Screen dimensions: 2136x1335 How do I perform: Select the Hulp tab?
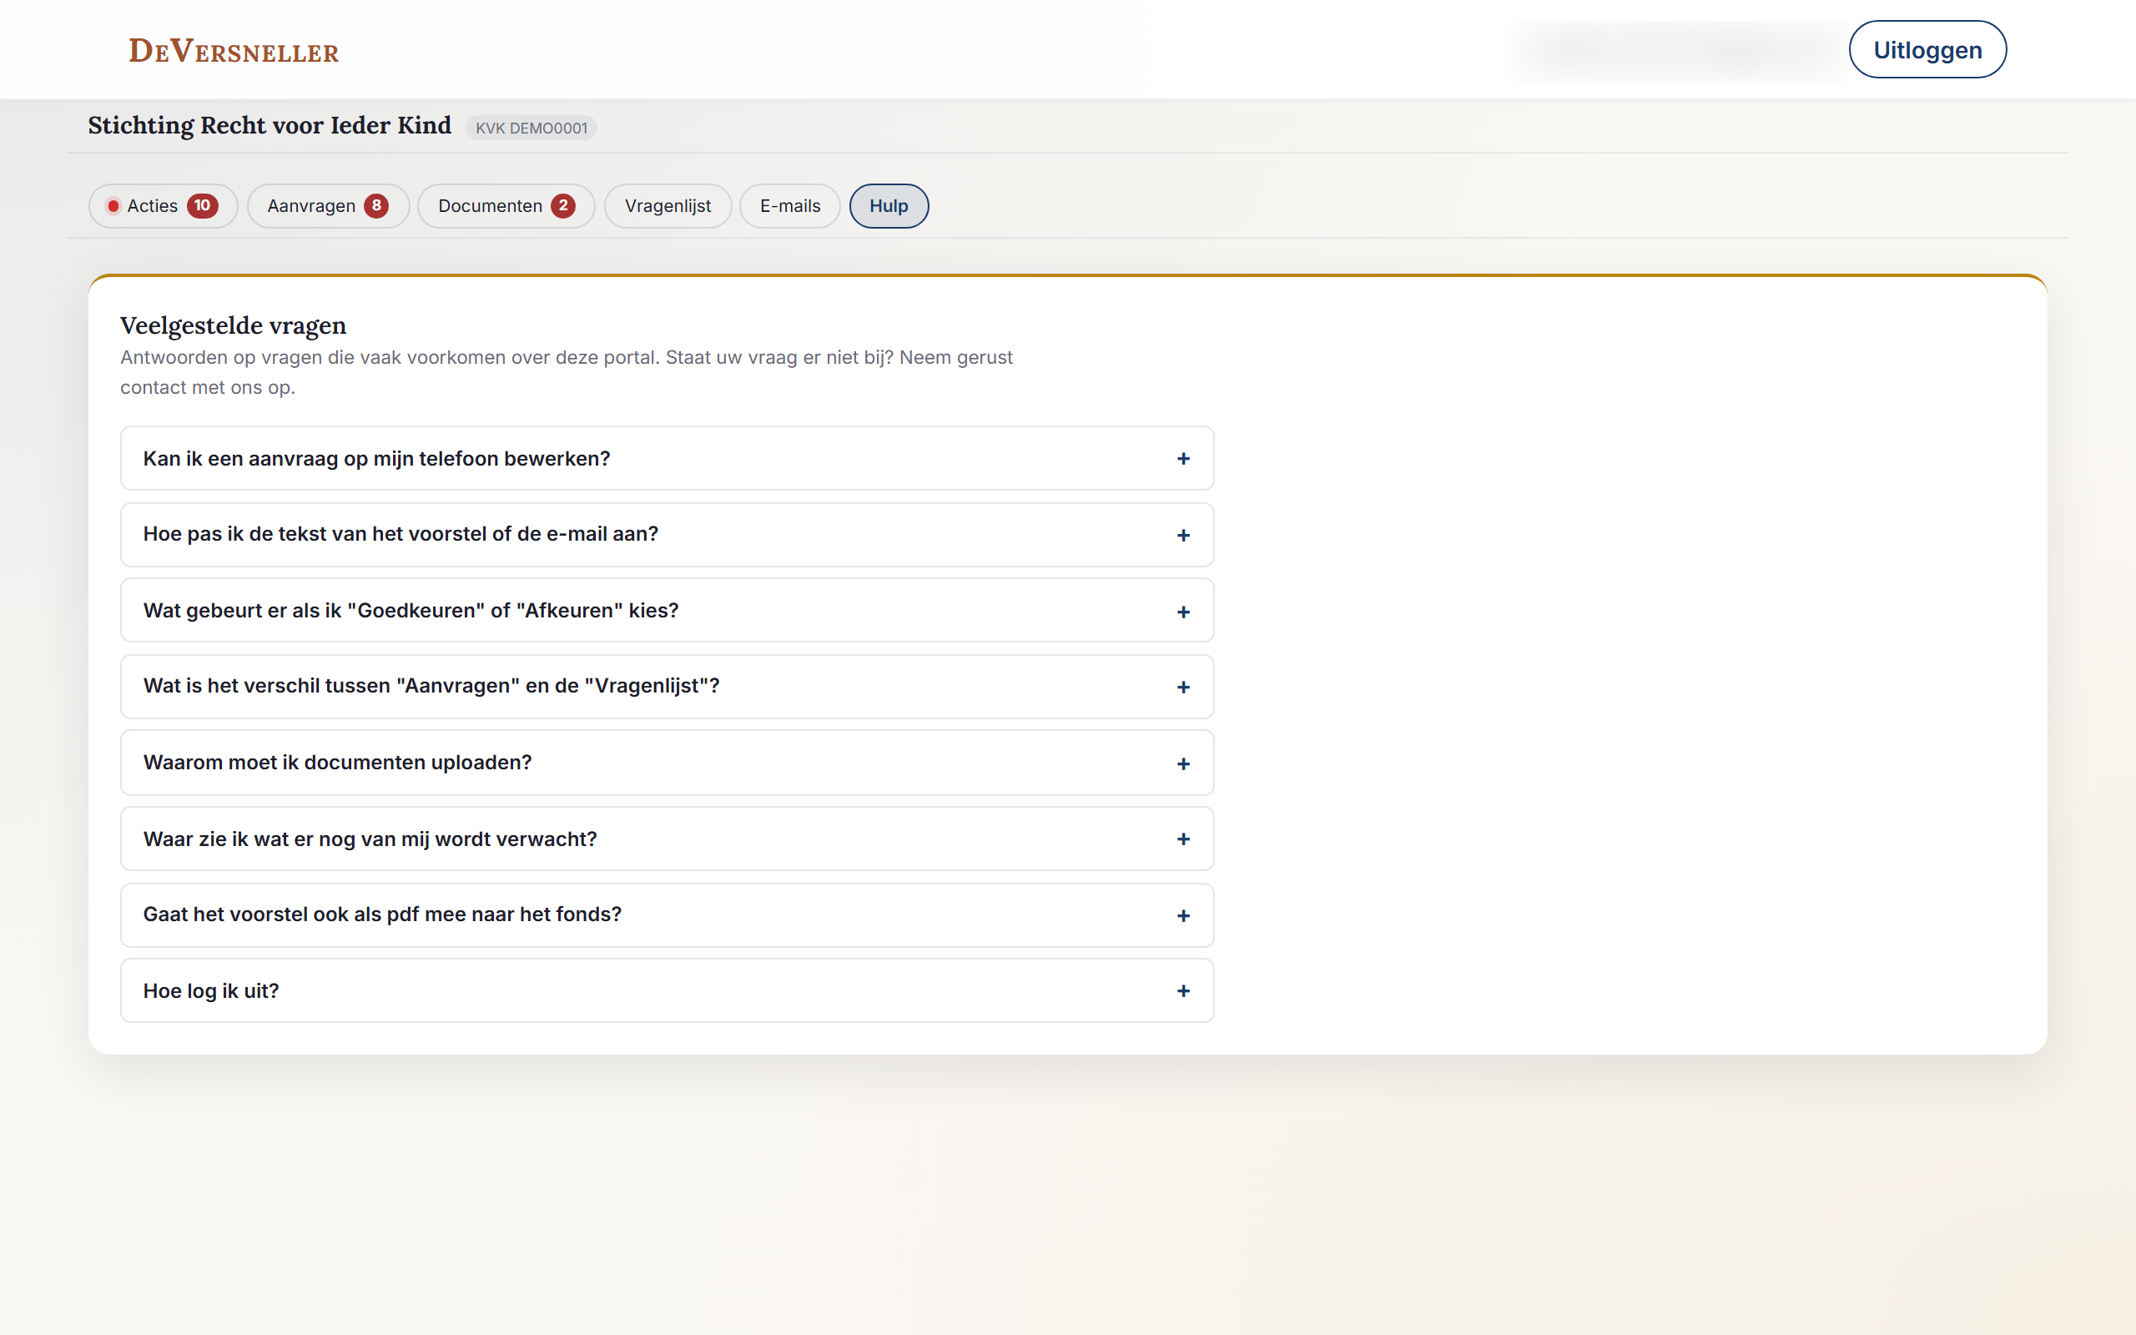pos(889,206)
